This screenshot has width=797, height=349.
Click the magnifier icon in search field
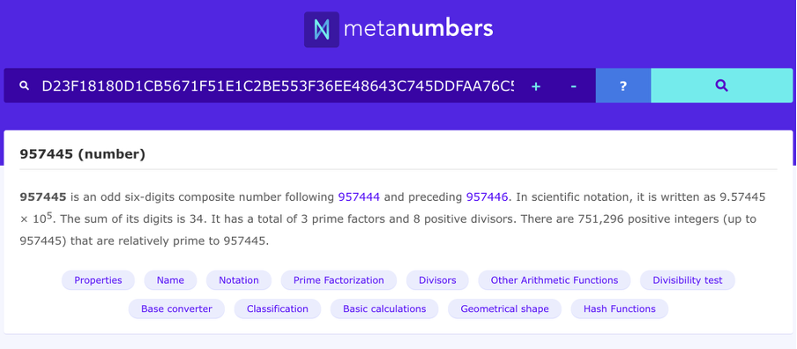coord(24,85)
